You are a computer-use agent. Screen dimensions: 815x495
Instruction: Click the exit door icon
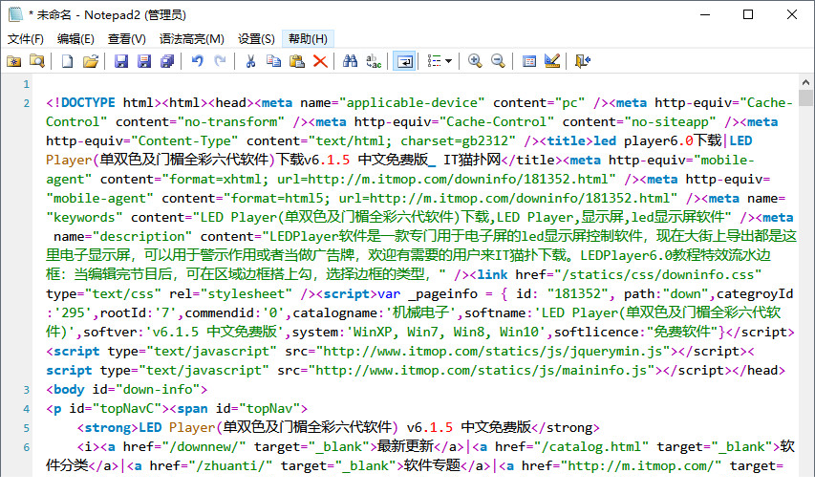click(583, 61)
